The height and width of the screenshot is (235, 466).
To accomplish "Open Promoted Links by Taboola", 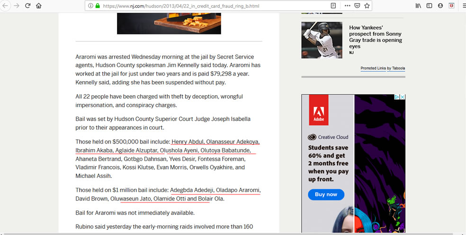I will point(383,68).
